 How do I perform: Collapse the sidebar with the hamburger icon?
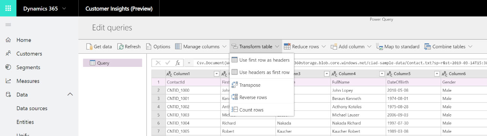[x=8, y=25]
